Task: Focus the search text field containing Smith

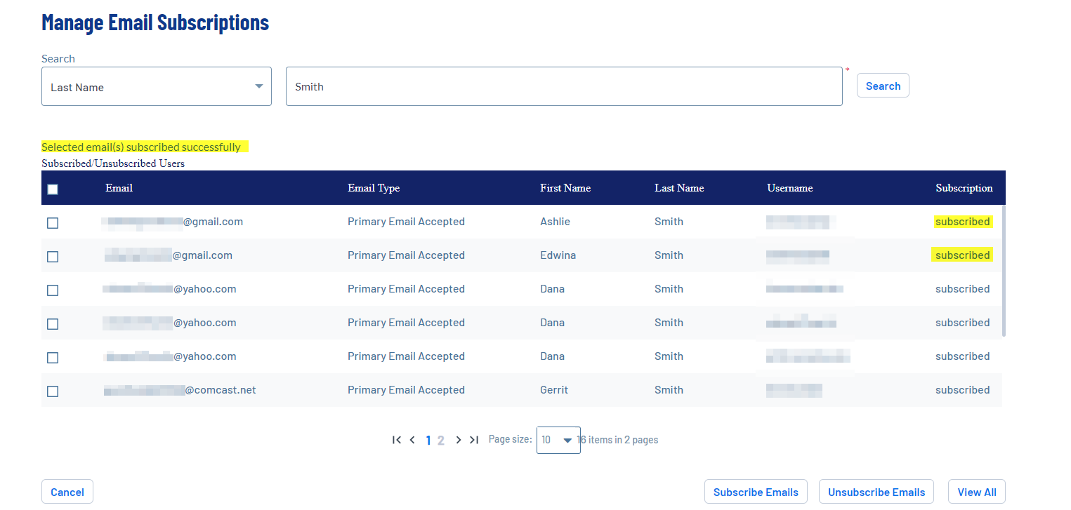Action: tap(563, 87)
